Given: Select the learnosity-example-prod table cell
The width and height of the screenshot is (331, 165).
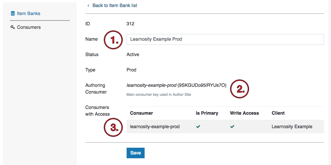Looking at the screenshot, I should click(x=155, y=127).
